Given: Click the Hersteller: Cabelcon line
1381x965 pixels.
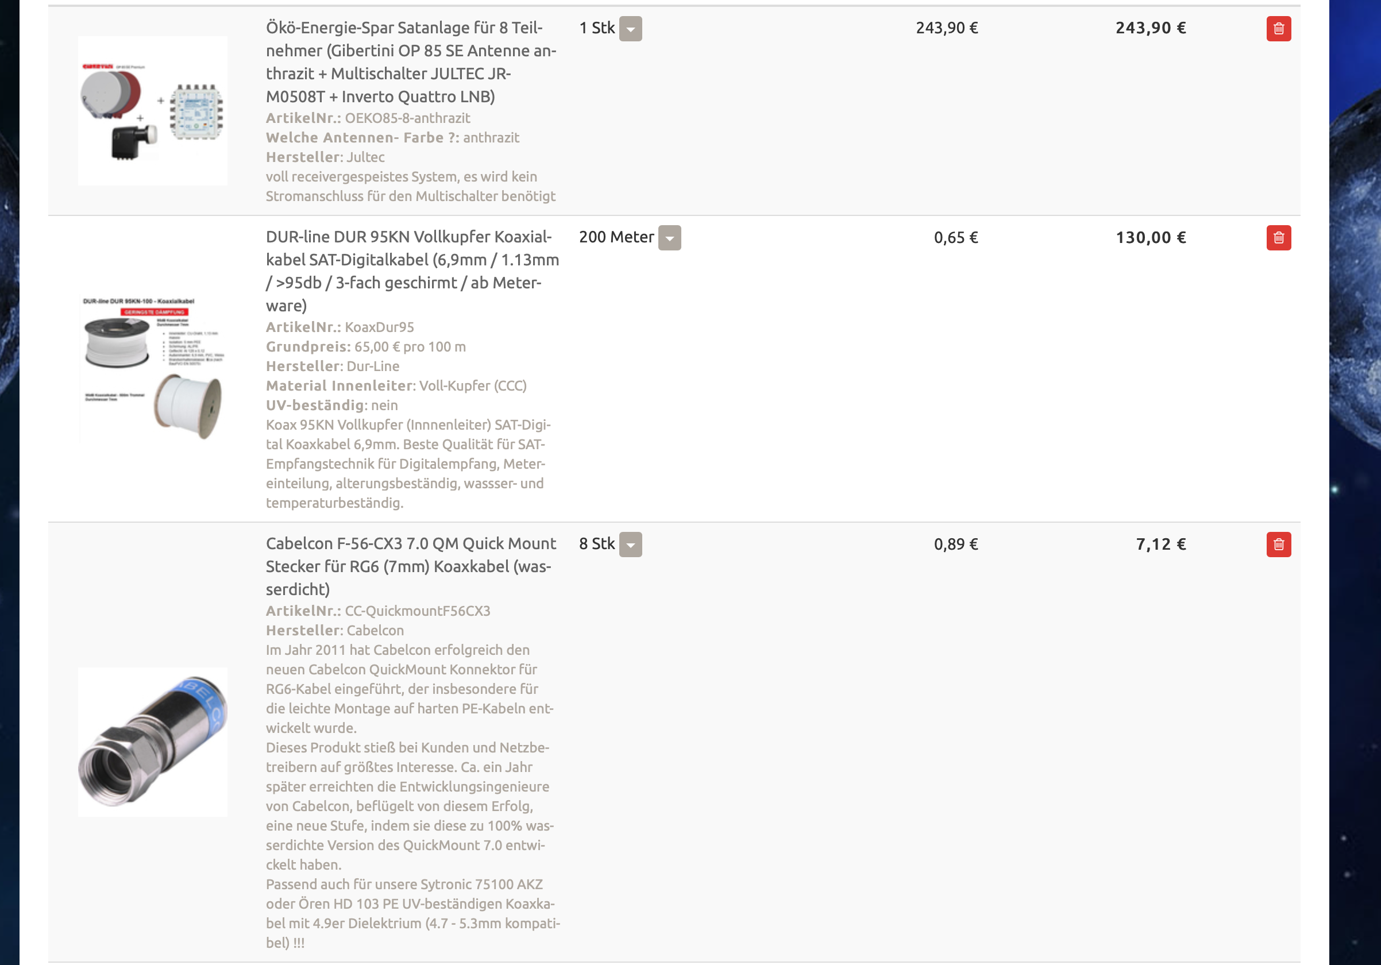Looking at the screenshot, I should (335, 631).
